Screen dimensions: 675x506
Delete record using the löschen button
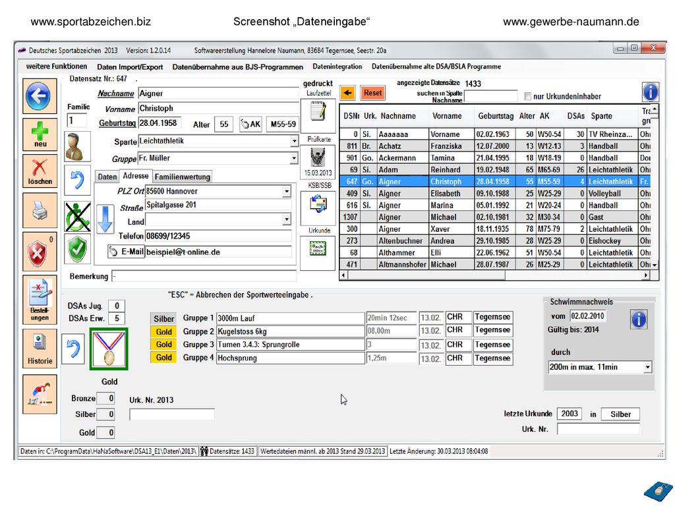point(40,171)
